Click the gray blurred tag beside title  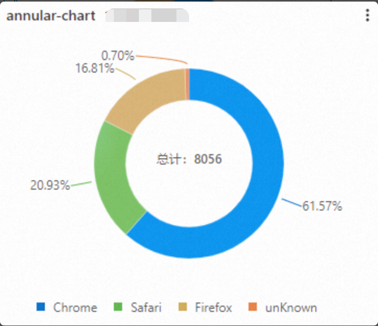[x=147, y=15]
